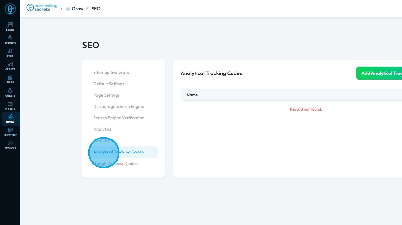Select Default Settings menu item
The image size is (402, 225).
tap(109, 84)
